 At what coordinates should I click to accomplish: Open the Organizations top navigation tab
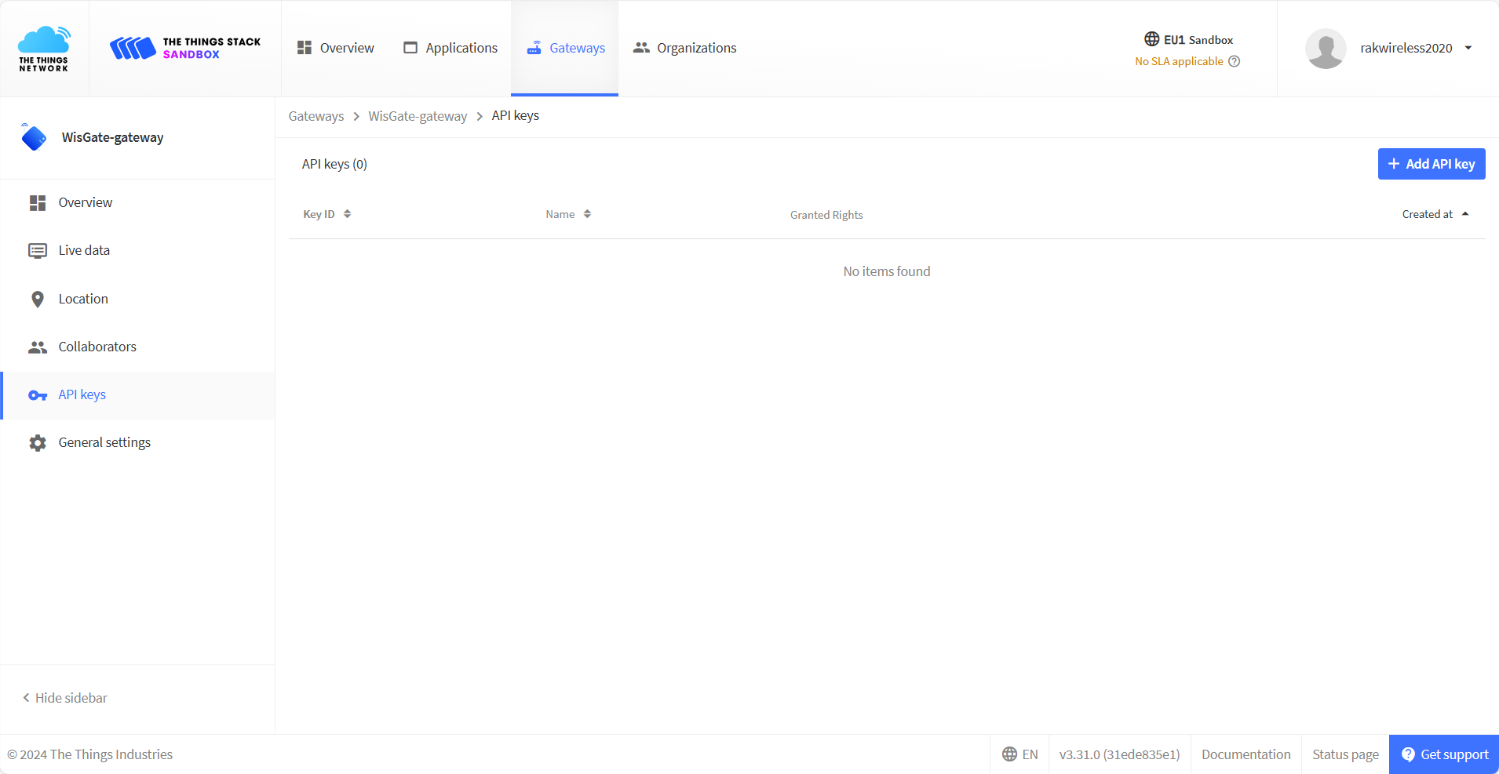[x=685, y=48]
